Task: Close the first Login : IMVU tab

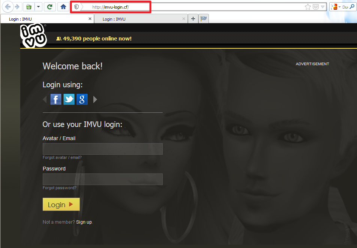Action: (90, 19)
